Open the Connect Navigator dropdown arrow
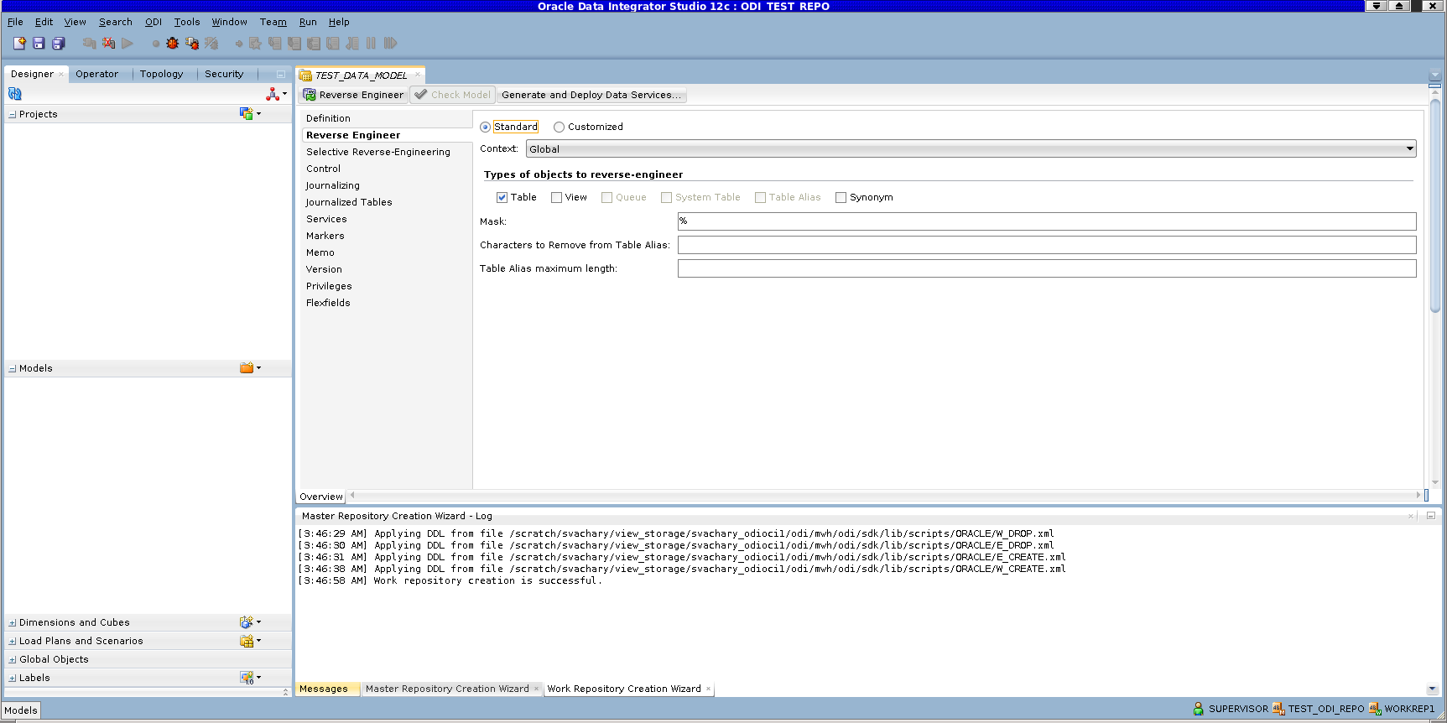 pos(285,94)
